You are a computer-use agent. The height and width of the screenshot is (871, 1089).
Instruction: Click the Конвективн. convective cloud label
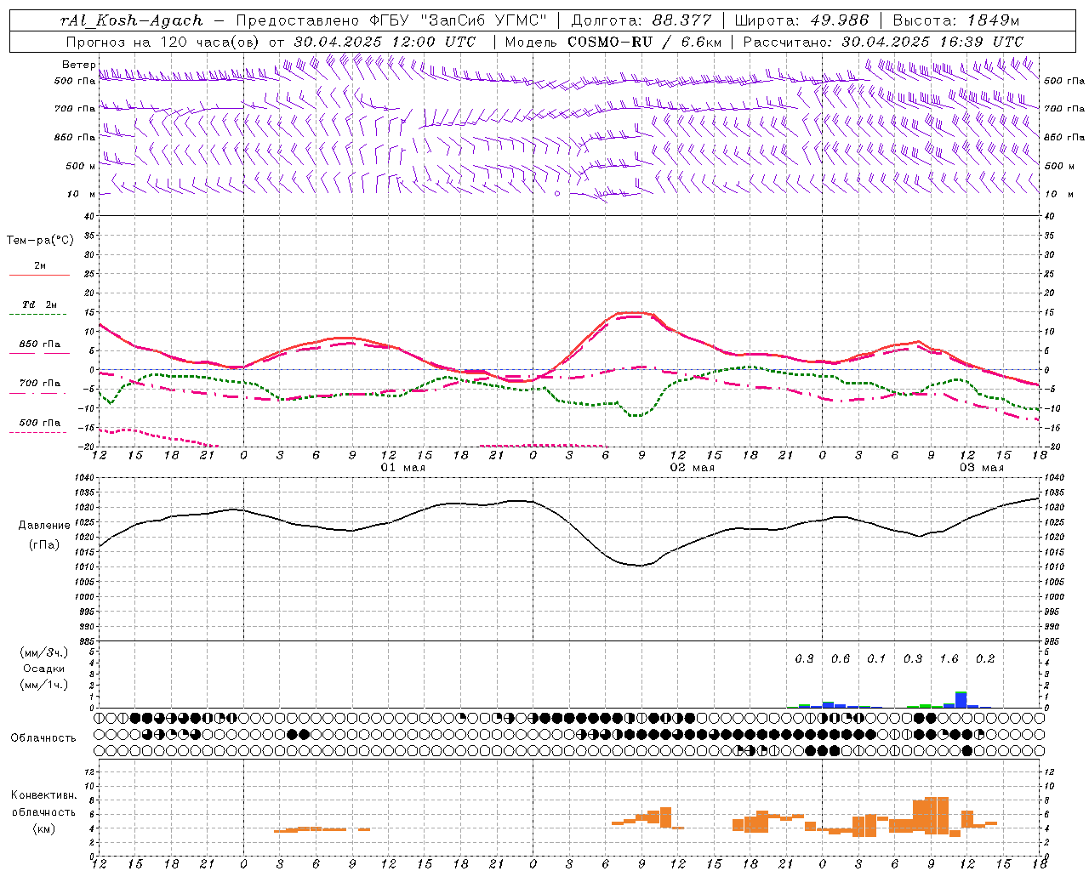(43, 795)
